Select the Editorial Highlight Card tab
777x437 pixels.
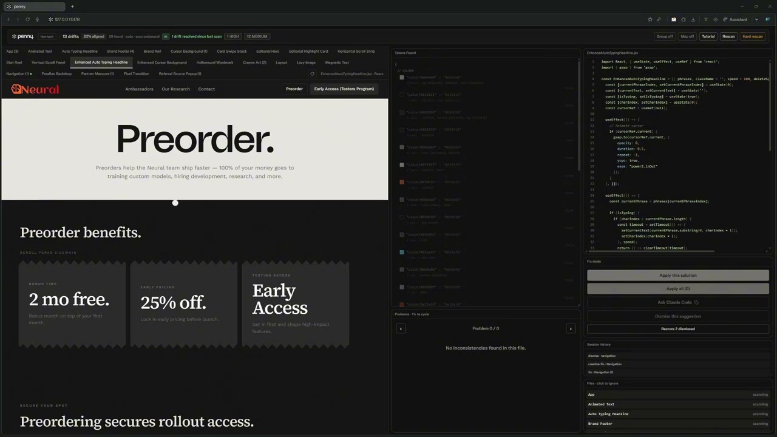tap(308, 52)
